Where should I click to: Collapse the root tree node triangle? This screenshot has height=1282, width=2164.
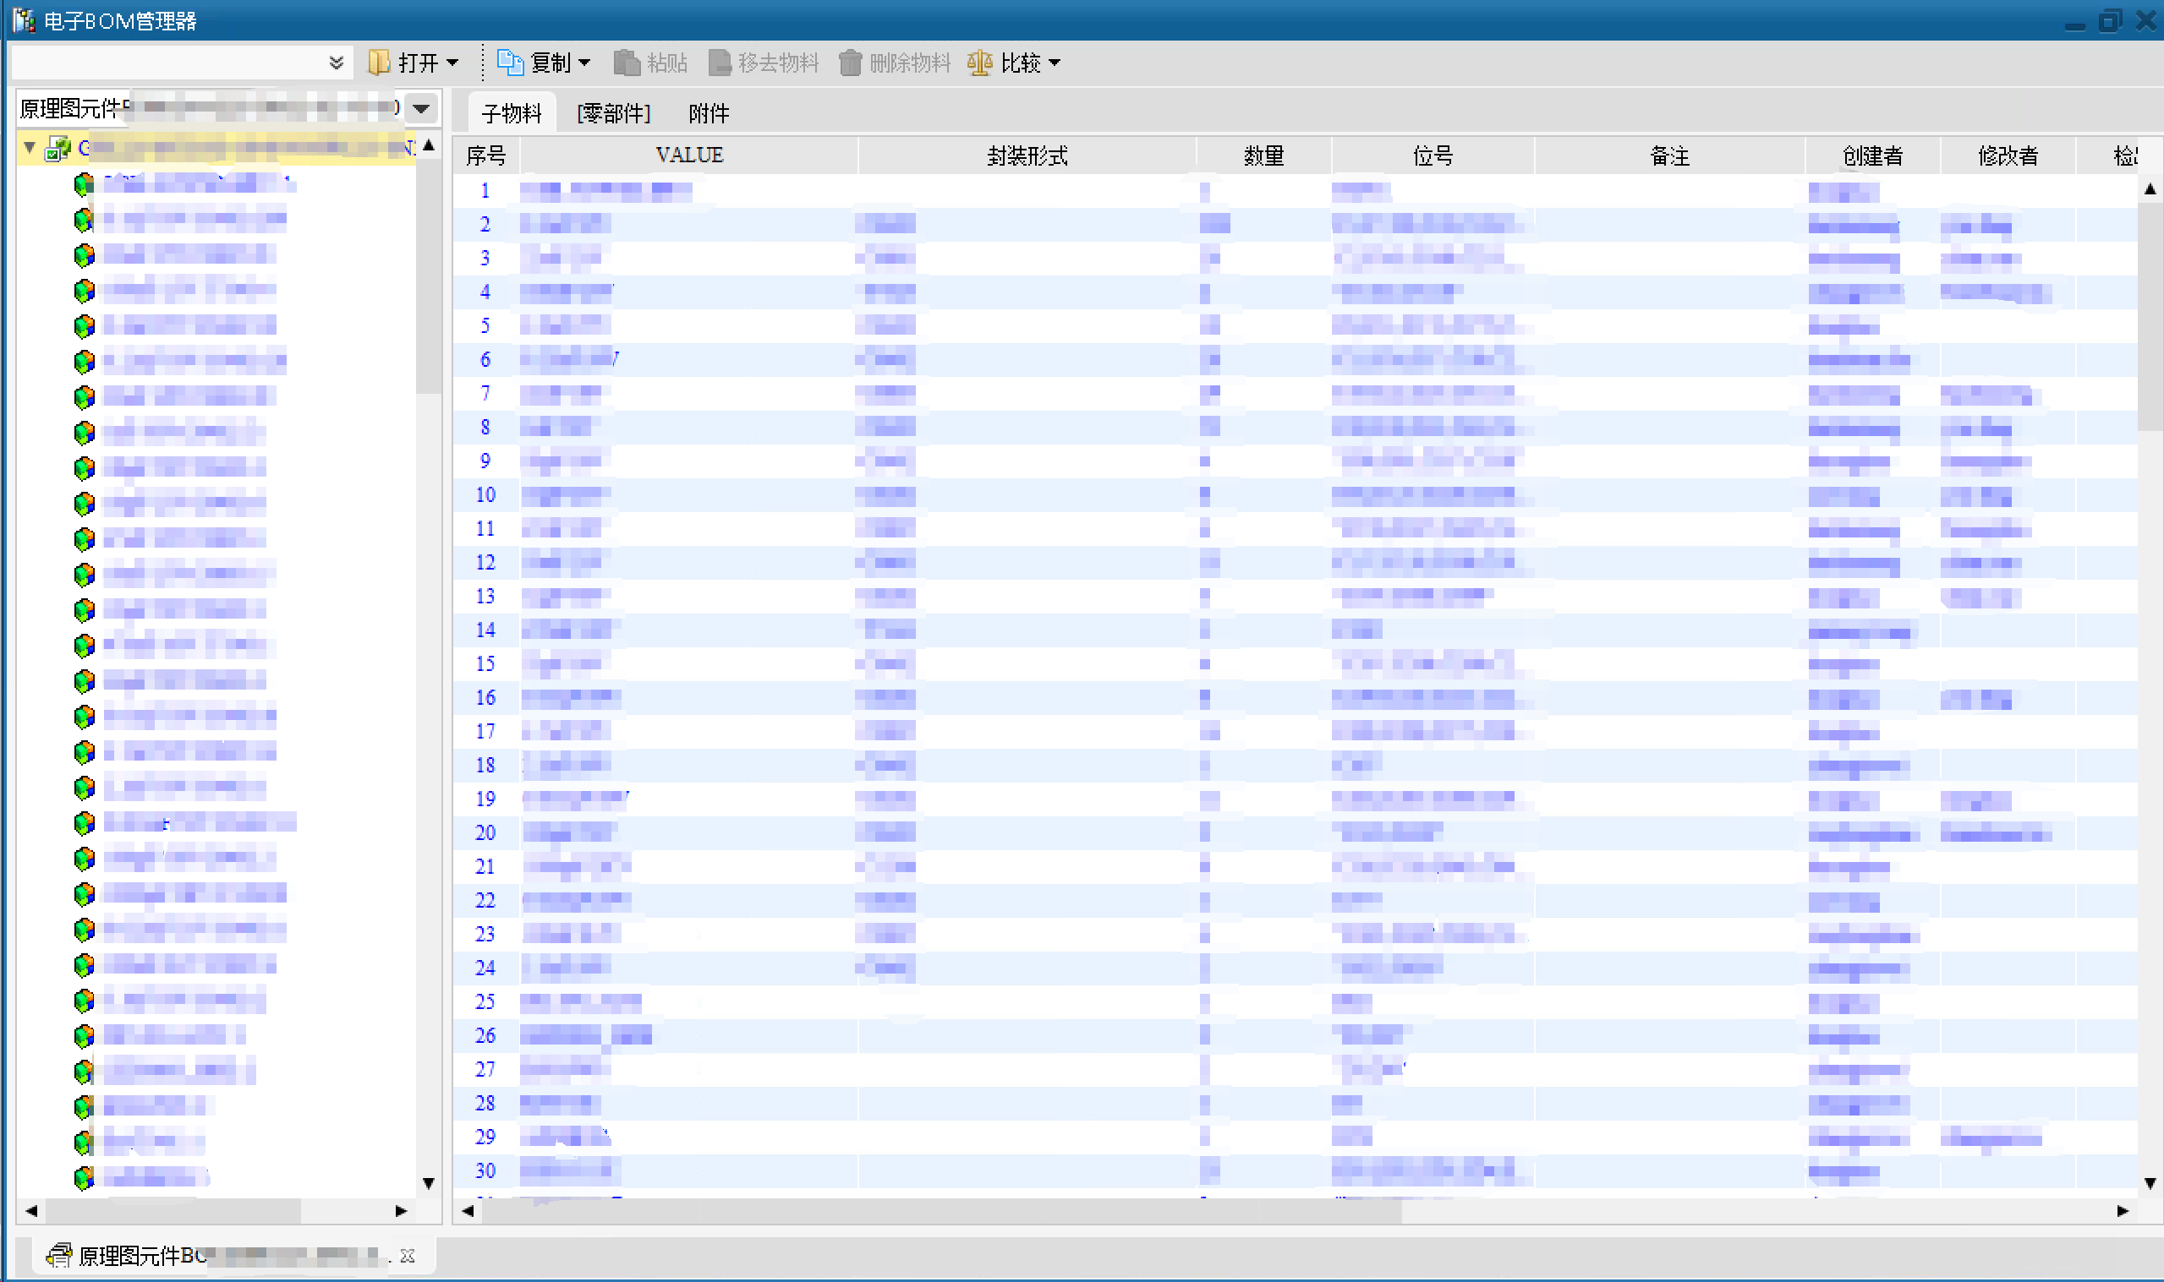tap(30, 148)
